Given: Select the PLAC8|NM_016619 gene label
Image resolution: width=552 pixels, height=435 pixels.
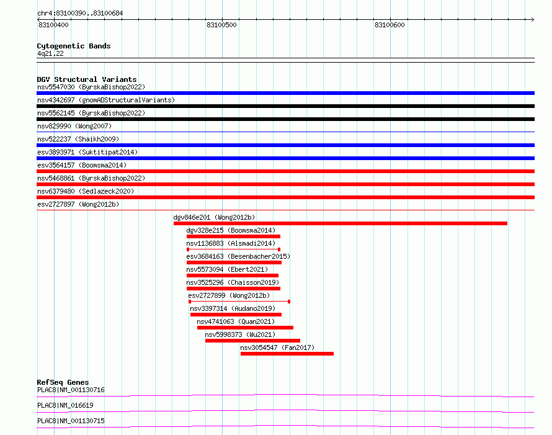Looking at the screenshot, I should coord(65,405).
